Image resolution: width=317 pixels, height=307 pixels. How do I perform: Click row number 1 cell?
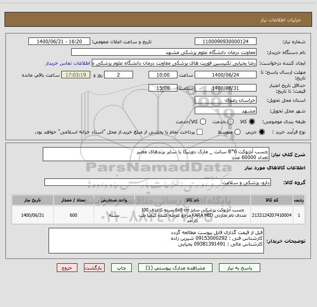point(299,215)
